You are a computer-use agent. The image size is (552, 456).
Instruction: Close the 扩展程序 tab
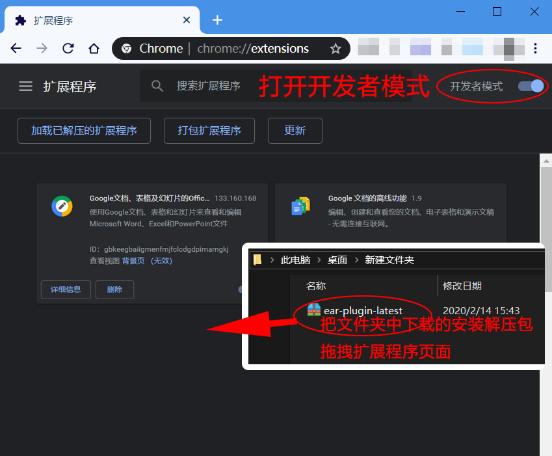pyautogui.click(x=187, y=20)
